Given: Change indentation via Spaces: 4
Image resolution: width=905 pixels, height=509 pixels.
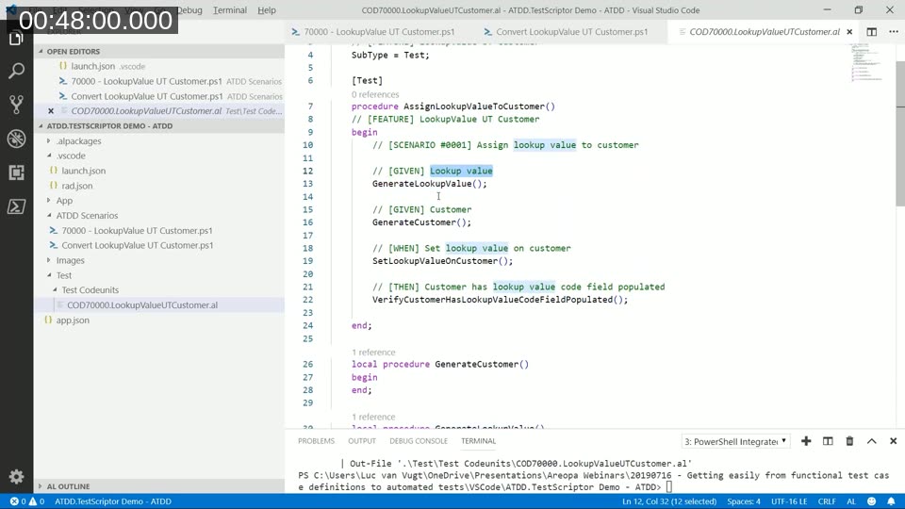Looking at the screenshot, I should 744,501.
